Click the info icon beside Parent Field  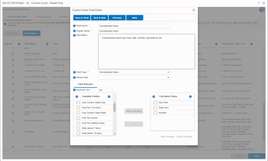click(x=74, y=77)
